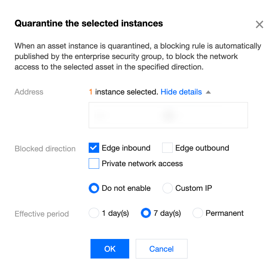
Task: Select the Do not enable radio button
Action: click(x=94, y=188)
